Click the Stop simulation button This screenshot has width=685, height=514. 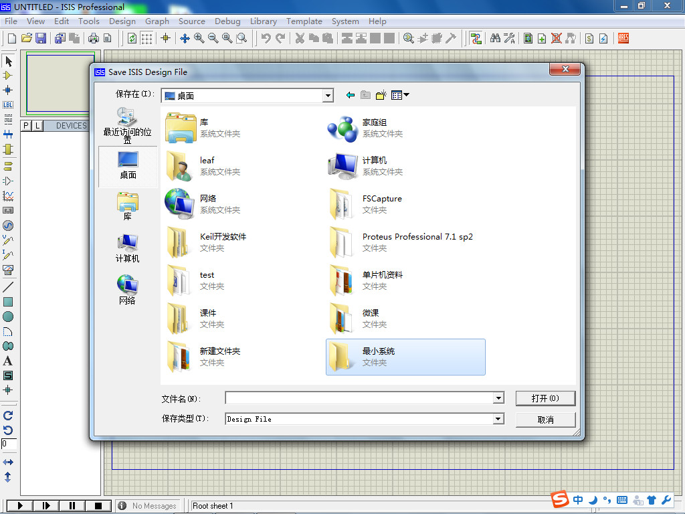tap(98, 506)
